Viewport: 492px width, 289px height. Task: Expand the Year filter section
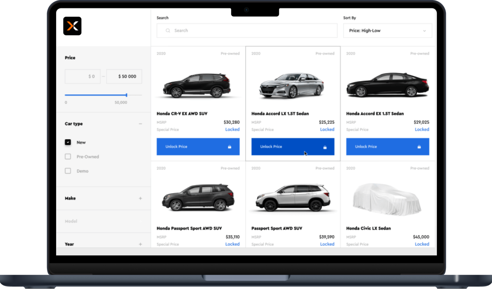(x=140, y=244)
